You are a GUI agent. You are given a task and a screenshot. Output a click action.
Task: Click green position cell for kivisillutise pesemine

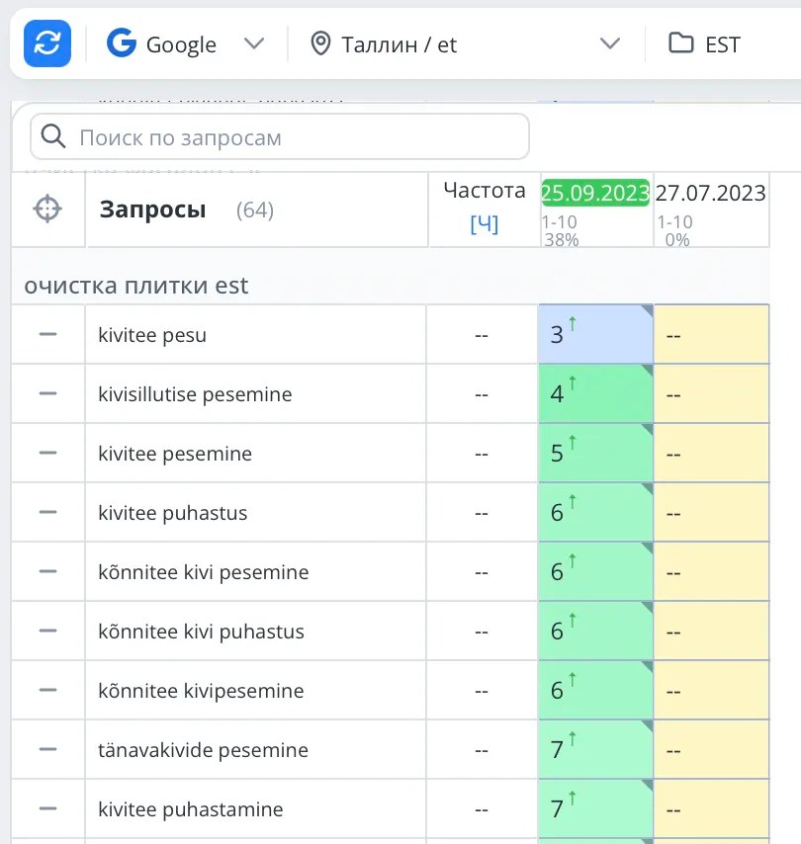[x=595, y=394]
